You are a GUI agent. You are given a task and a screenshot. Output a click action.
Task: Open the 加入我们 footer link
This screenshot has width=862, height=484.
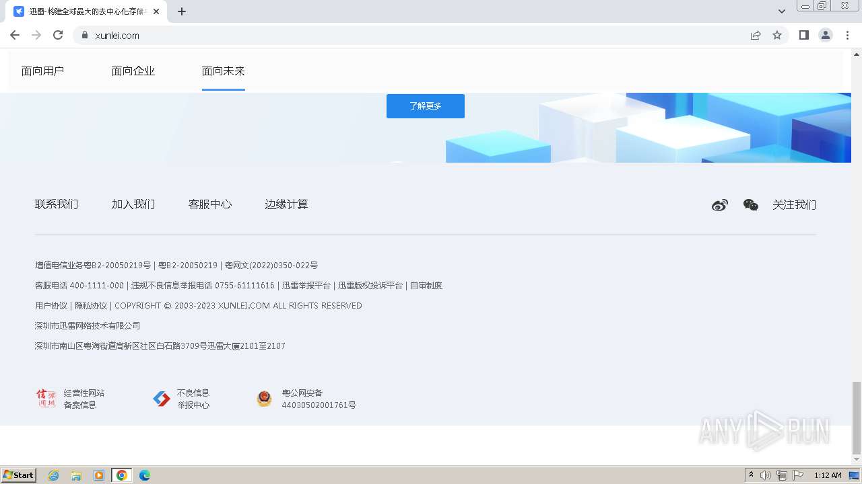pyautogui.click(x=133, y=204)
